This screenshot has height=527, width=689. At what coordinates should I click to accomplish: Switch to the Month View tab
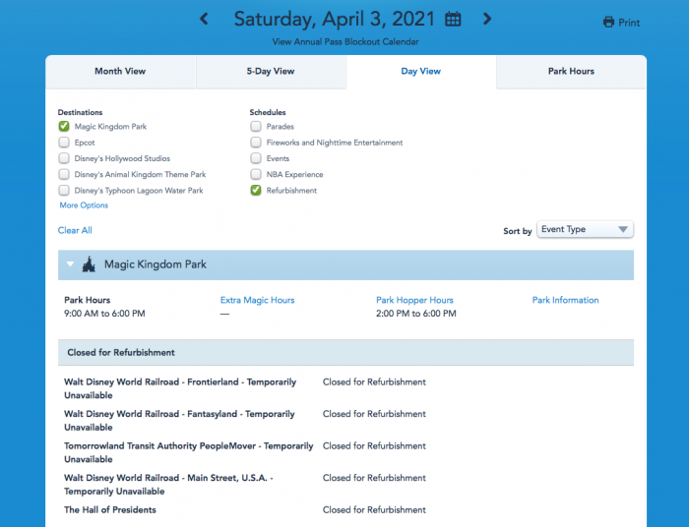tap(121, 72)
